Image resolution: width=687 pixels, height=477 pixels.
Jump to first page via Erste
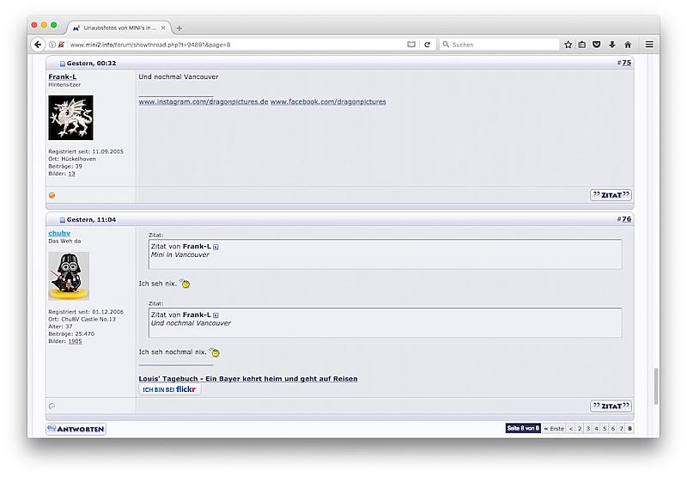554,428
